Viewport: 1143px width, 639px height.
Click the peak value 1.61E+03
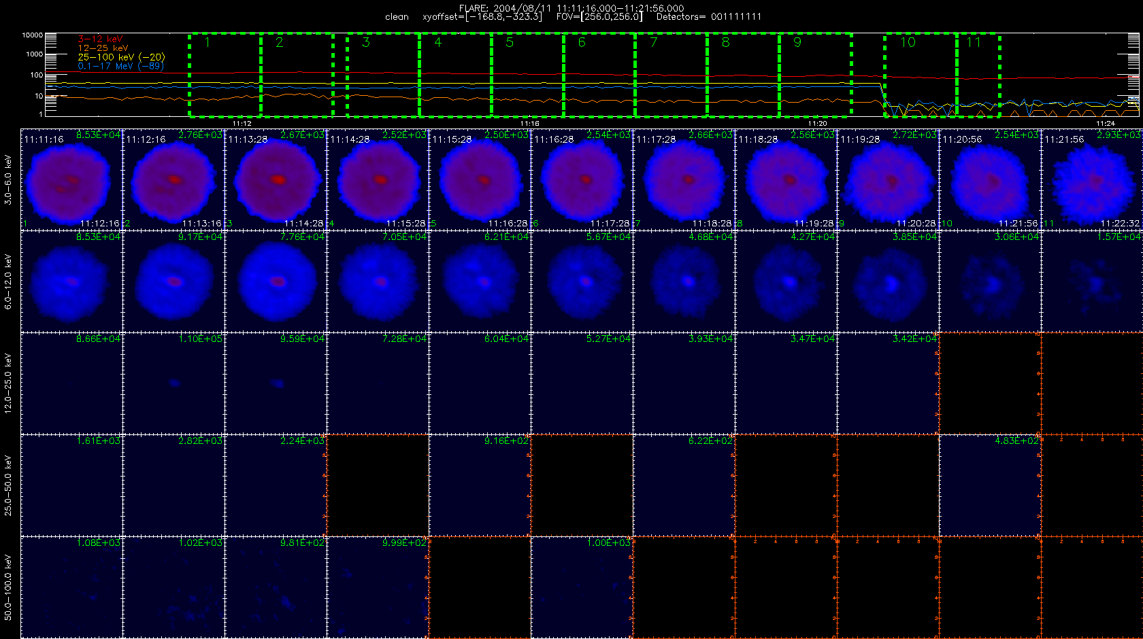pyautogui.click(x=98, y=441)
